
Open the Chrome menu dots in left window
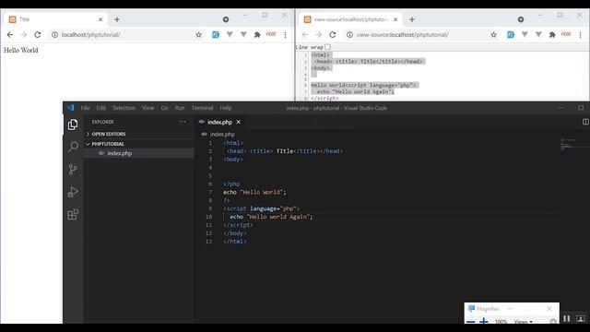pos(285,35)
